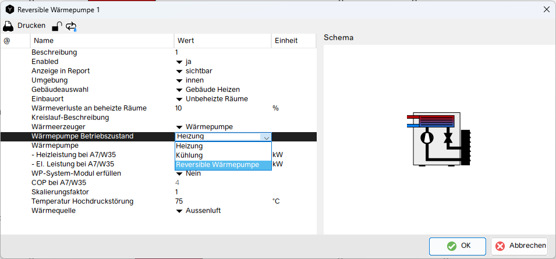
Task: Click the @ column header
Action: pyautogui.click(x=15, y=41)
